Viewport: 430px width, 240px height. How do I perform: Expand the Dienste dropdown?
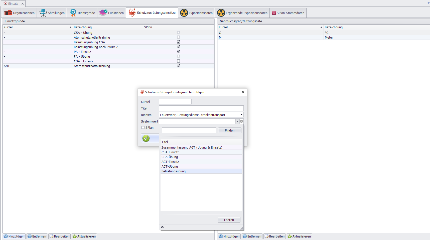[241, 115]
